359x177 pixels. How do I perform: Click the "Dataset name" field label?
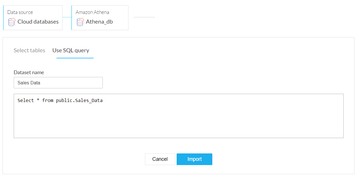[x=29, y=72]
